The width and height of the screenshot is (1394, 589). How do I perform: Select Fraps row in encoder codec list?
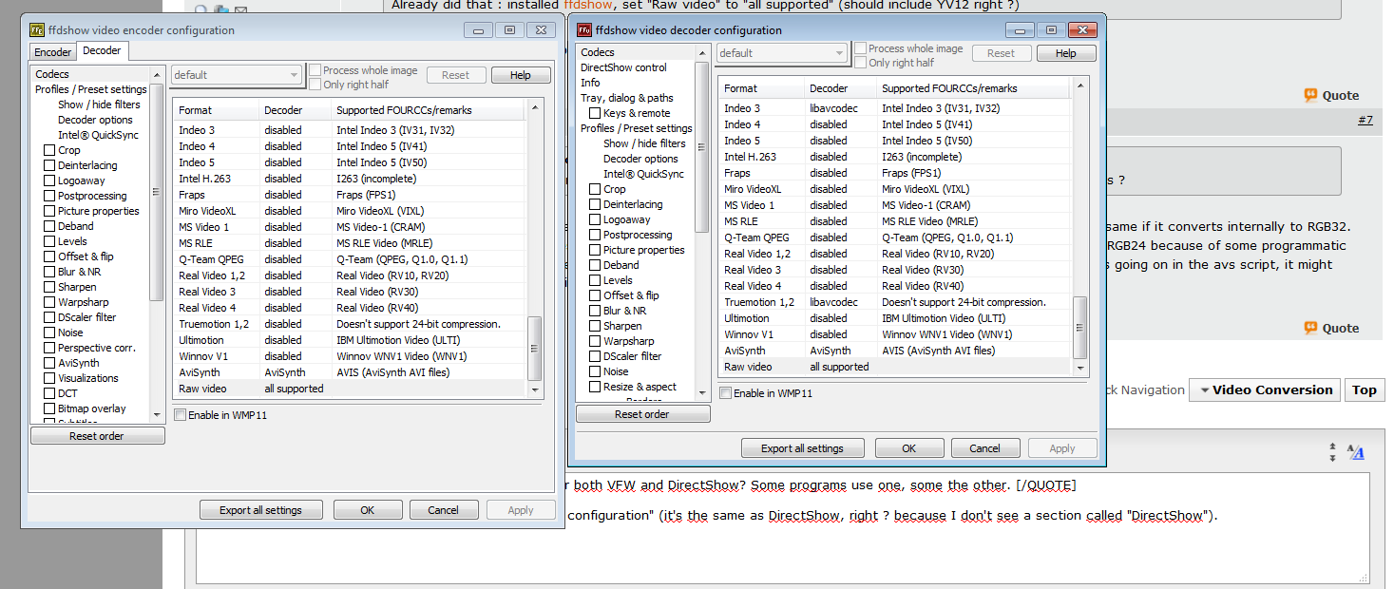[x=350, y=195]
